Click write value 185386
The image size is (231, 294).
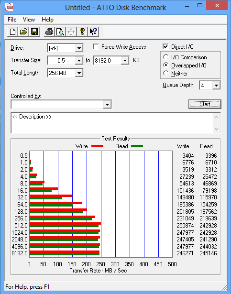pos(185,205)
